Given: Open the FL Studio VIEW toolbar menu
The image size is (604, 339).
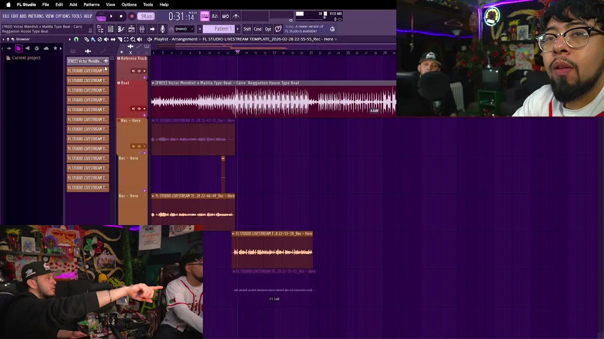Looking at the screenshot, I should click(x=50, y=16).
